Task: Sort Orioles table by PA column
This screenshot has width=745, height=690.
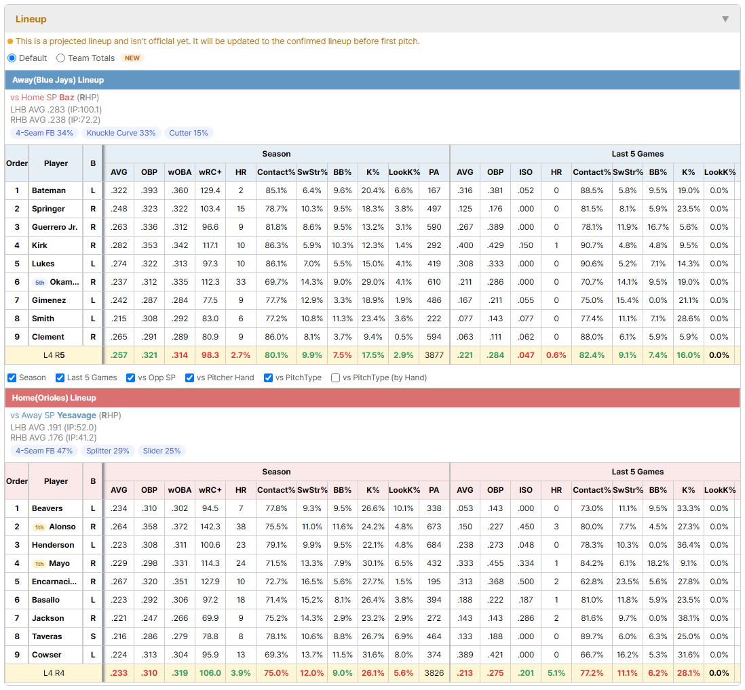Action: 434,490
